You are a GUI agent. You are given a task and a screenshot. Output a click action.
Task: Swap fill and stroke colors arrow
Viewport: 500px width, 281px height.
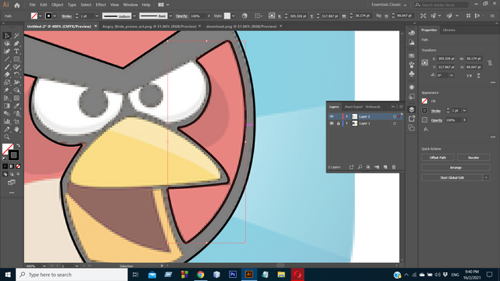tap(18, 145)
